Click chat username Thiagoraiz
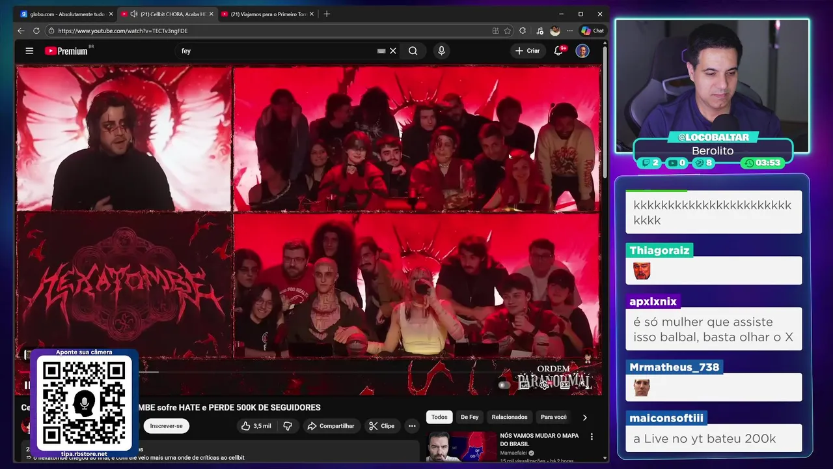 [x=659, y=250]
